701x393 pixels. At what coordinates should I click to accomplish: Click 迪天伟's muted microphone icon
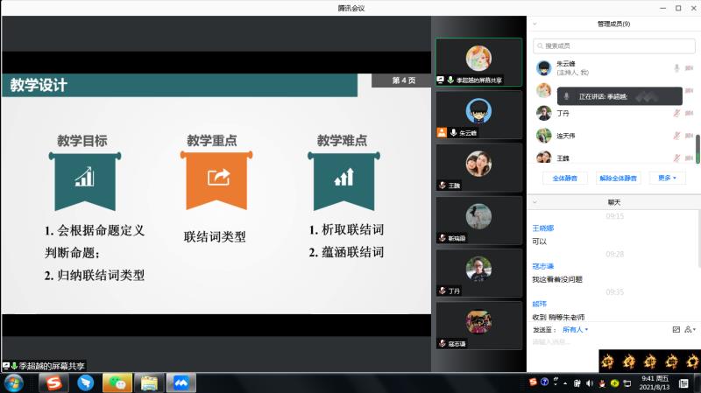[676, 136]
